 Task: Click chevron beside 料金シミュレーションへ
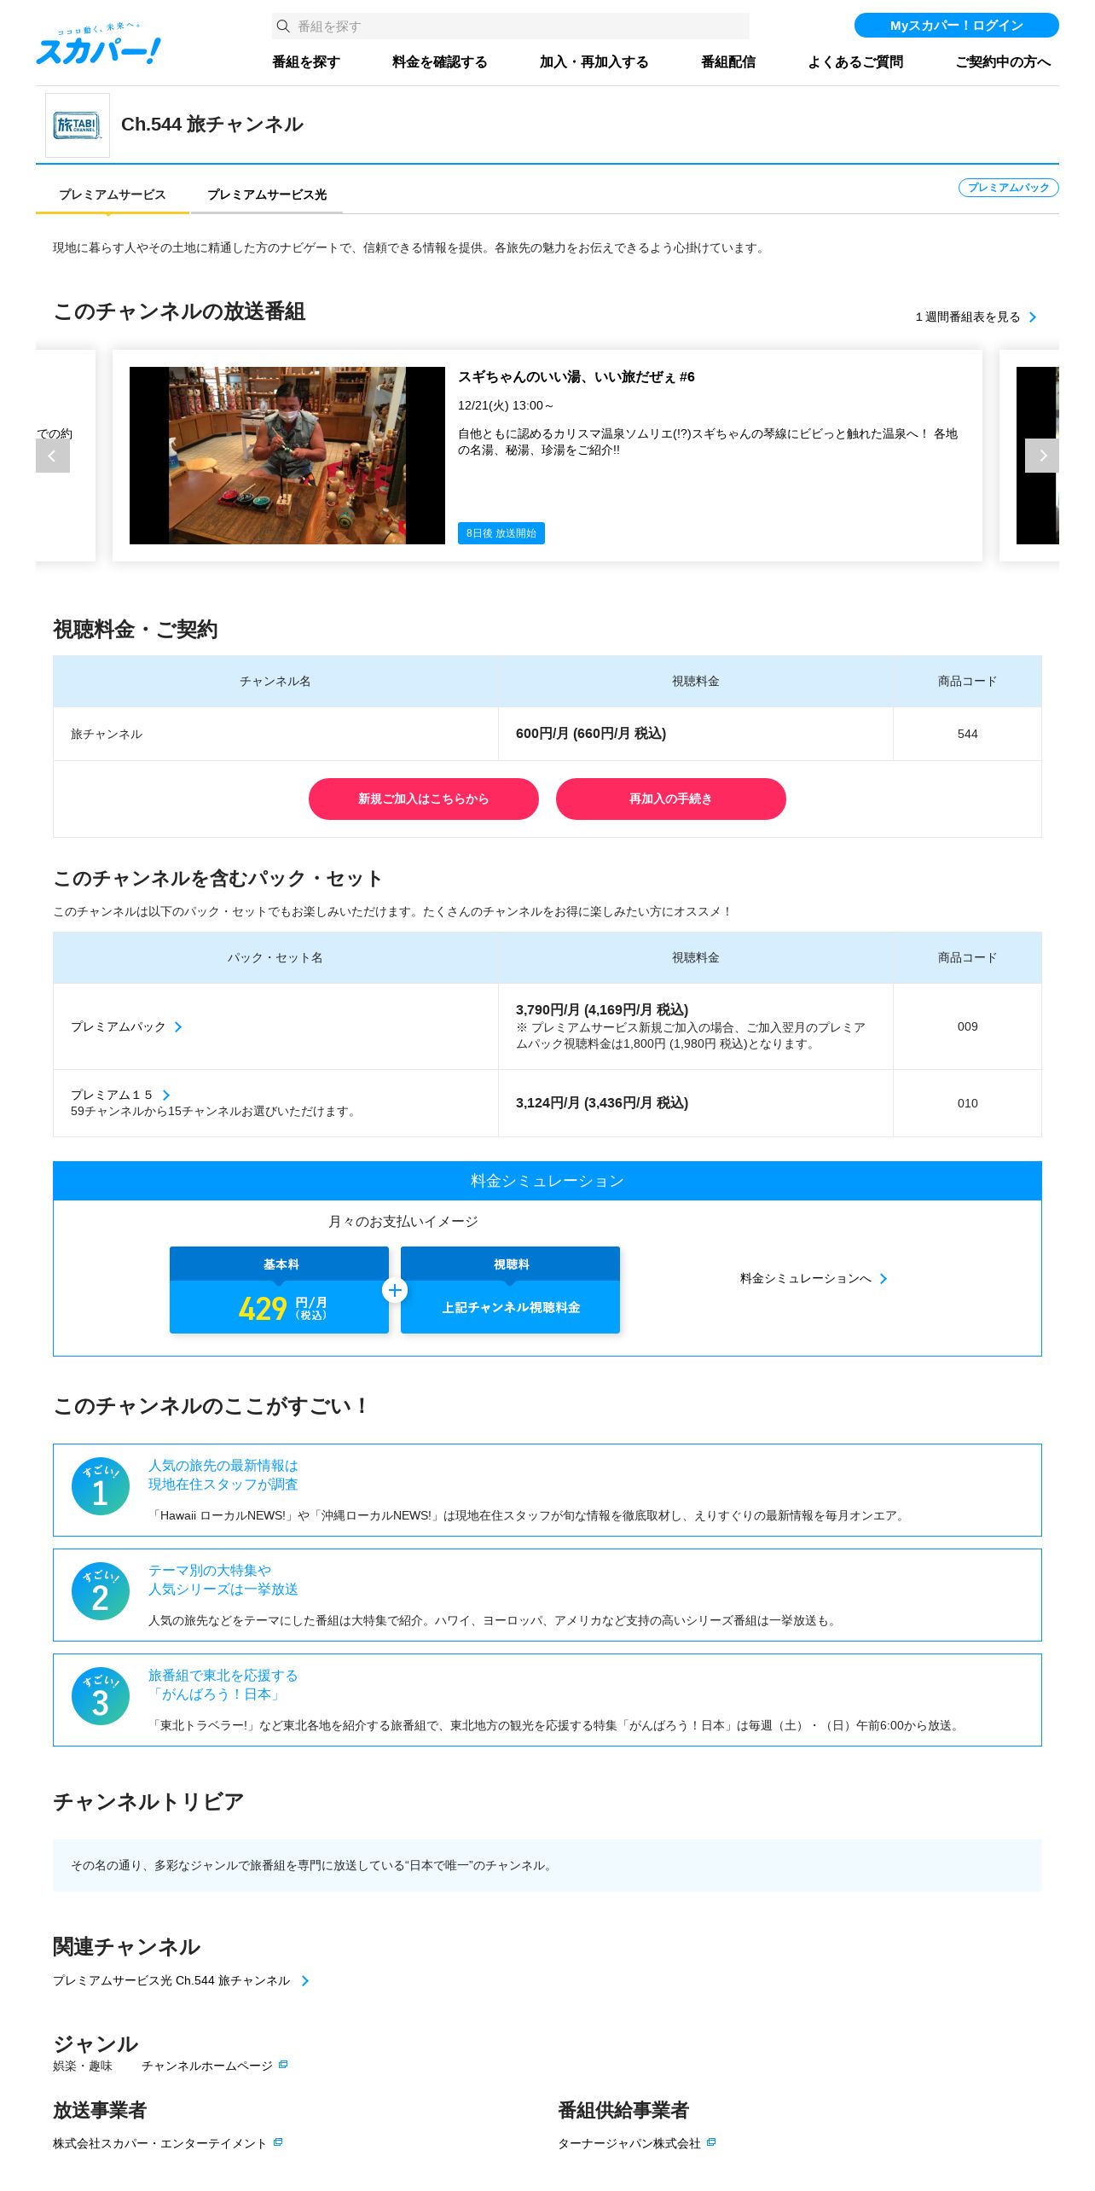[x=884, y=1279]
